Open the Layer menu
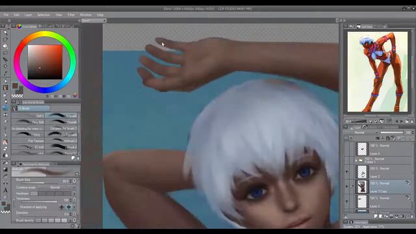The height and width of the screenshot is (234, 416). pos(29,15)
